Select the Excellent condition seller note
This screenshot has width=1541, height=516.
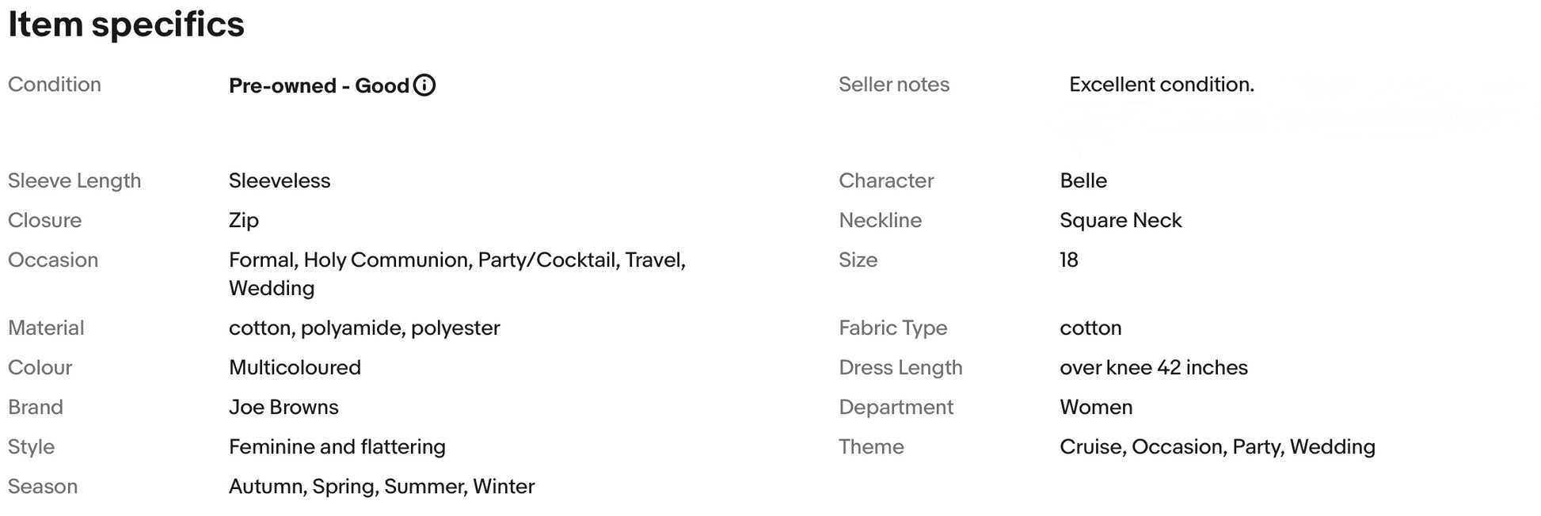(x=1161, y=85)
